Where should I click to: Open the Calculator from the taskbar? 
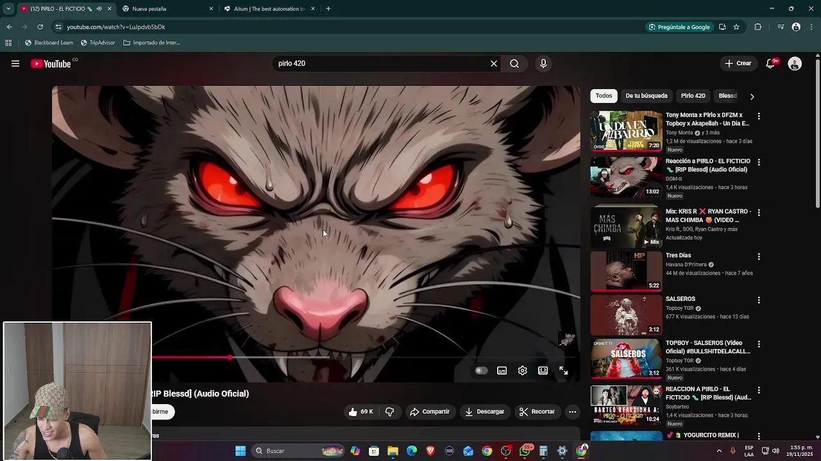pyautogui.click(x=543, y=451)
